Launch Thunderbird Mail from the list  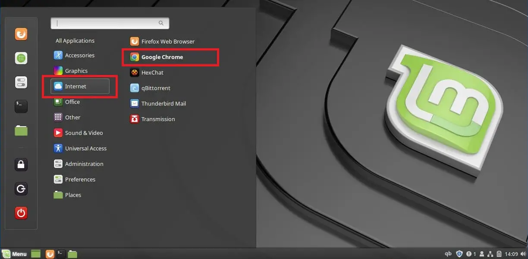coord(163,104)
